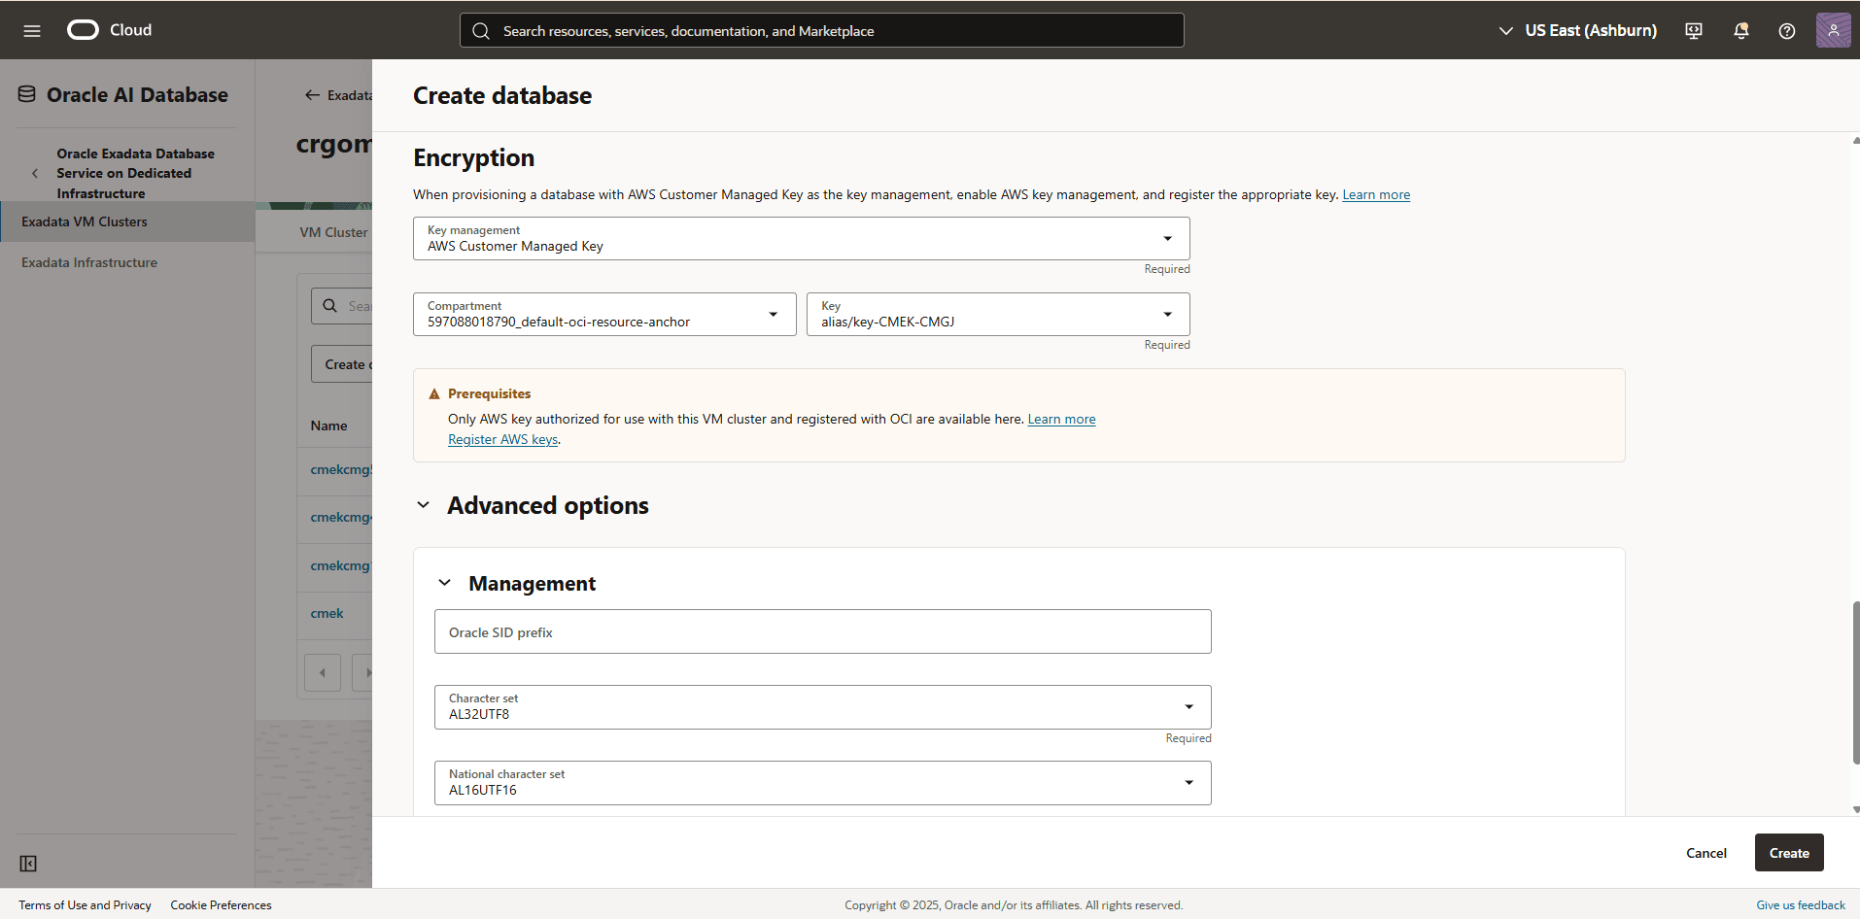
Task: Collapse the sidebar with the bottom-left icon
Action: pos(27,863)
